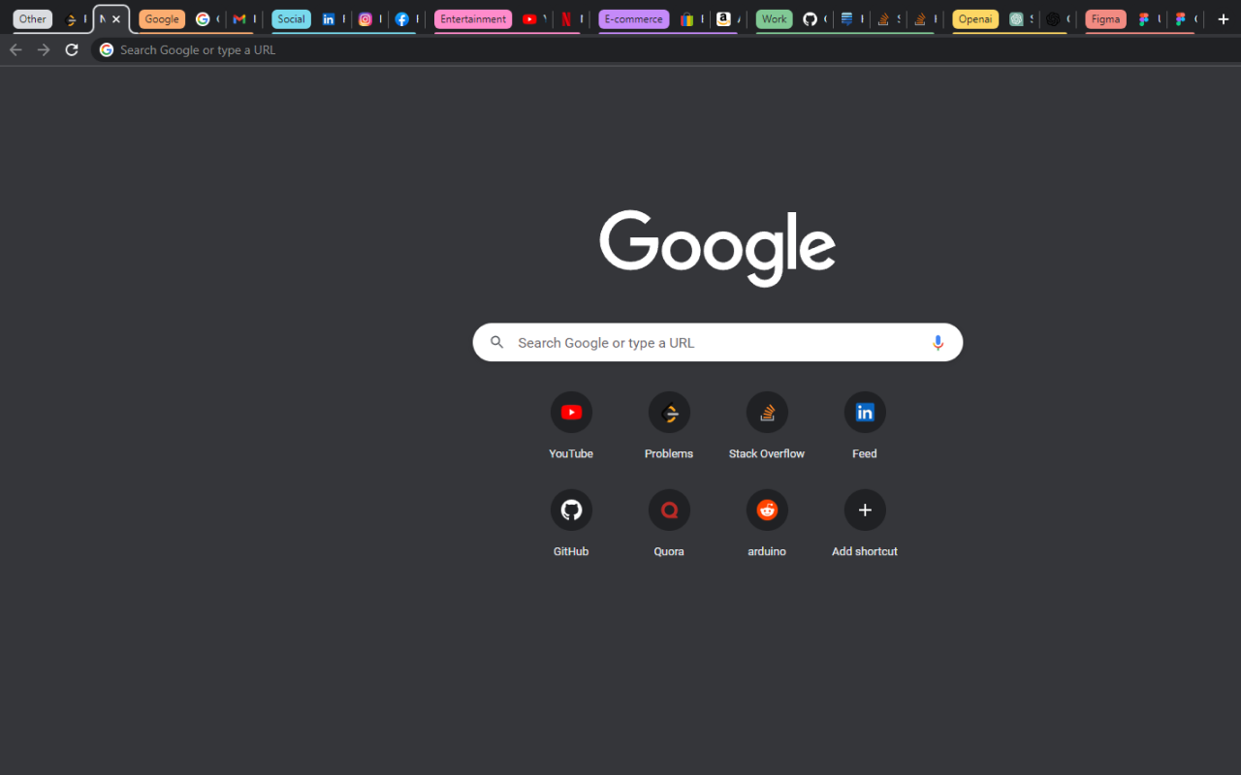Viewport: 1241px width, 775px height.
Task: Collapse the Social tab group
Action: point(291,18)
